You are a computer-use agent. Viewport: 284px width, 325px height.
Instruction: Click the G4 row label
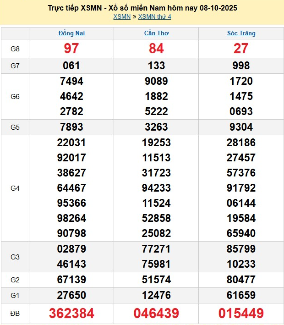pos(15,188)
